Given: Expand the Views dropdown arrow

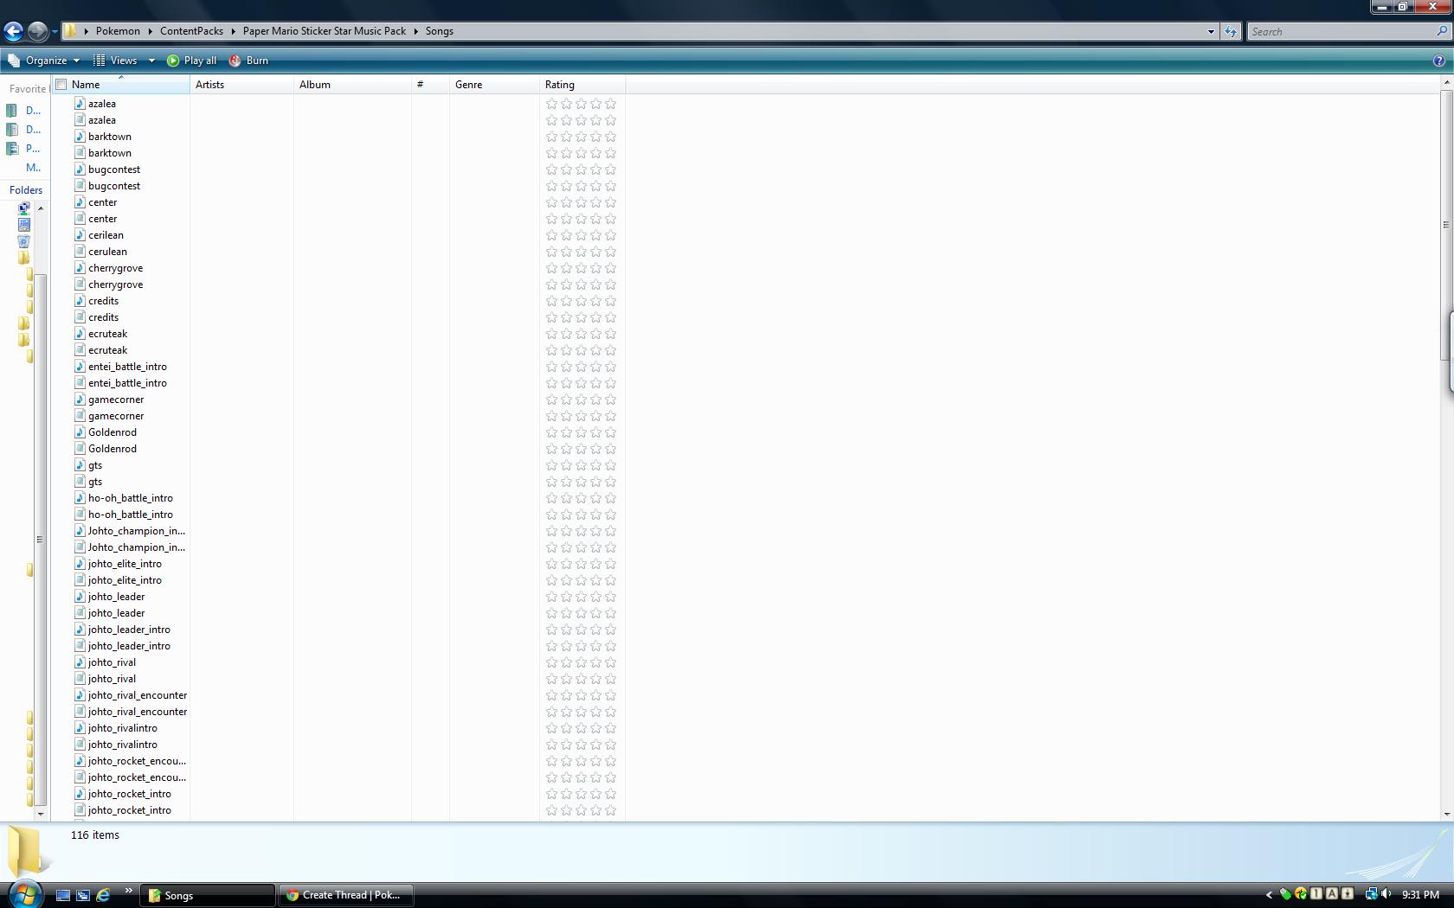Looking at the screenshot, I should coord(151,61).
